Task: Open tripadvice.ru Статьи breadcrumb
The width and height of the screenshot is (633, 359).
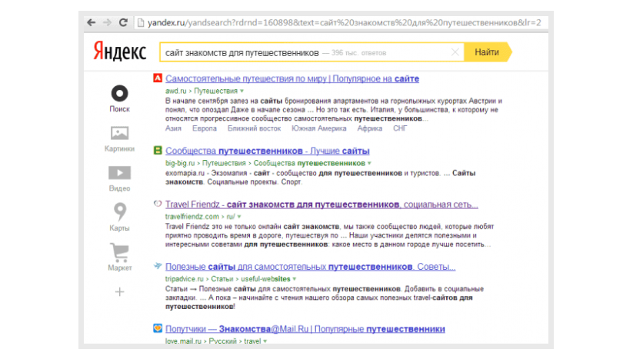Action: [x=222, y=279]
